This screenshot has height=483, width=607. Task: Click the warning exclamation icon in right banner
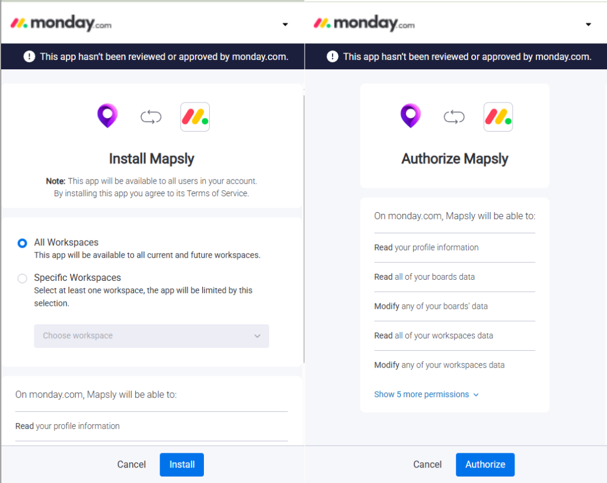click(332, 56)
